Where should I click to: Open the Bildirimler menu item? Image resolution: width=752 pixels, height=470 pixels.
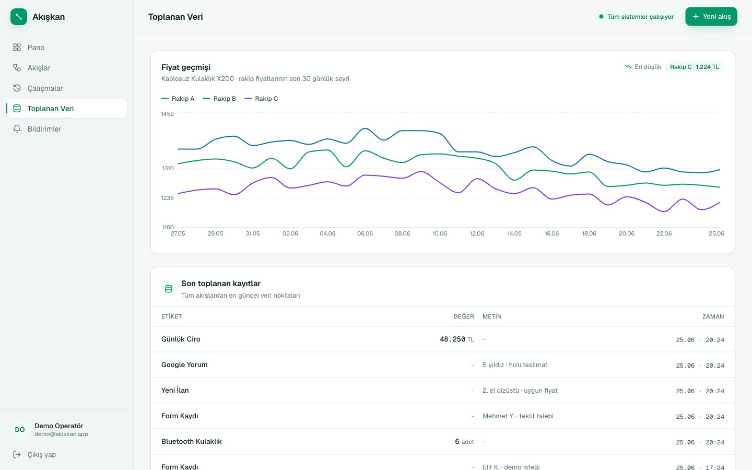click(67, 129)
